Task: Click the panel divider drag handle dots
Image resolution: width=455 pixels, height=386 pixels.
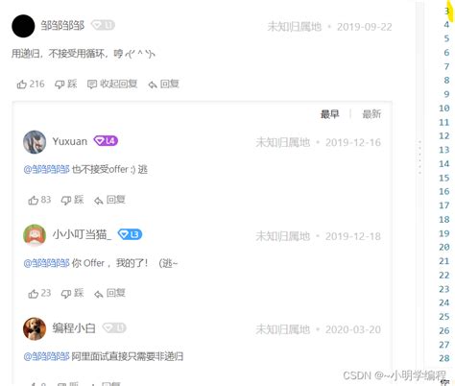Action: pyautogui.click(x=419, y=157)
